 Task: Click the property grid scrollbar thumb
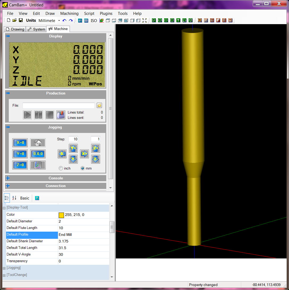112,227
